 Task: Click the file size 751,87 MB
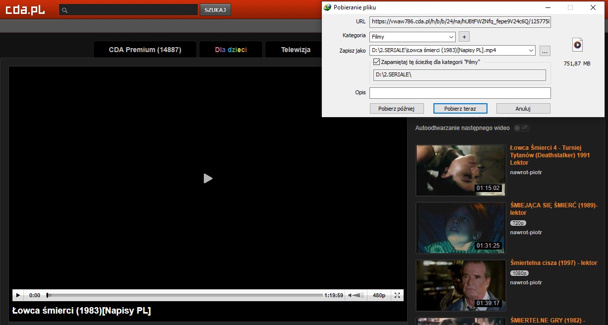(577, 64)
